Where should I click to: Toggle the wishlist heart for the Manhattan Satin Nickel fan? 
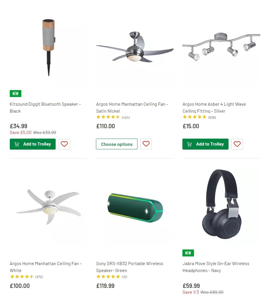(146, 144)
